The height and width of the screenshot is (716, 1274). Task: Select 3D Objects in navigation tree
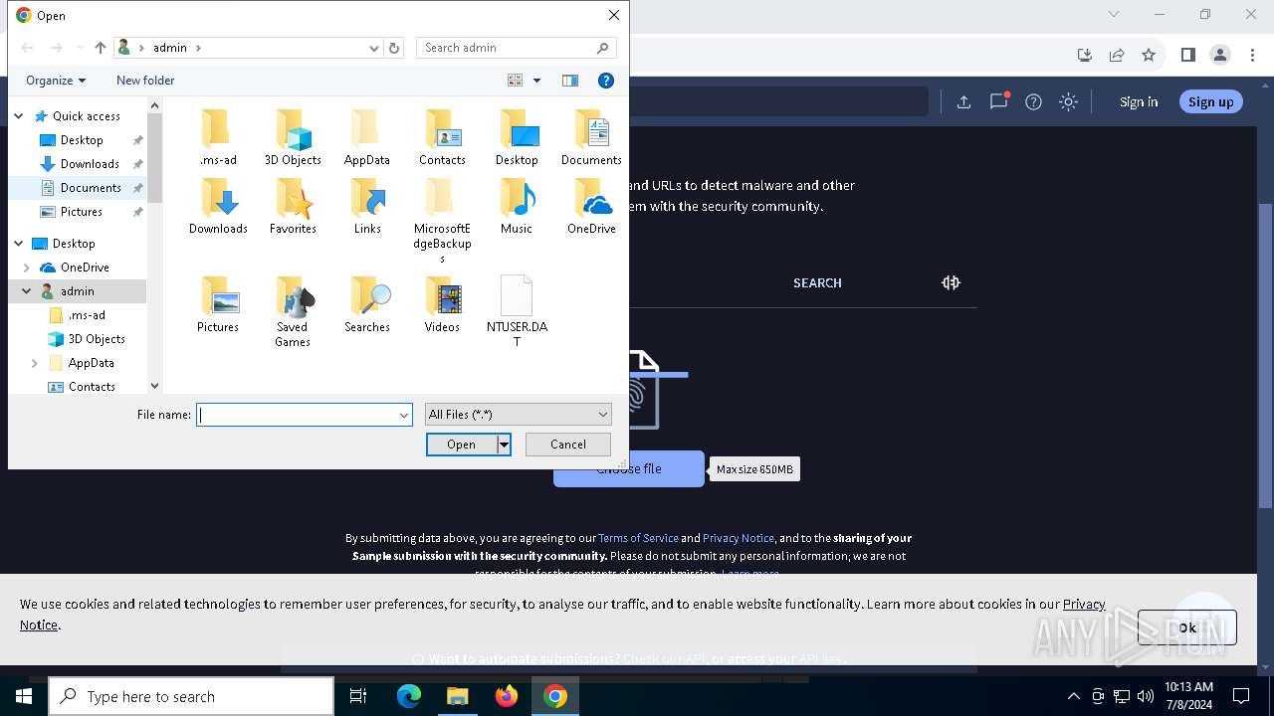coord(97,339)
